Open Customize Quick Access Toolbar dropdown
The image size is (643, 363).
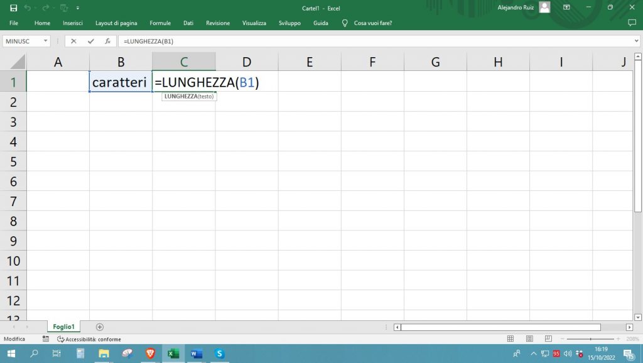(77, 8)
